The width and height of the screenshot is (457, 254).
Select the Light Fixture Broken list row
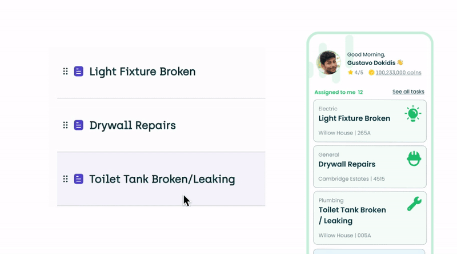click(161, 72)
